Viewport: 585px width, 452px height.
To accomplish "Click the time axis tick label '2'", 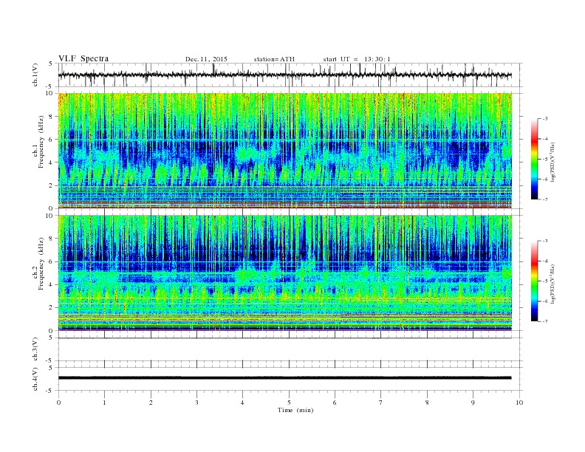I will (151, 403).
